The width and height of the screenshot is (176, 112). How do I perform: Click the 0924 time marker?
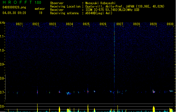[69, 24]
